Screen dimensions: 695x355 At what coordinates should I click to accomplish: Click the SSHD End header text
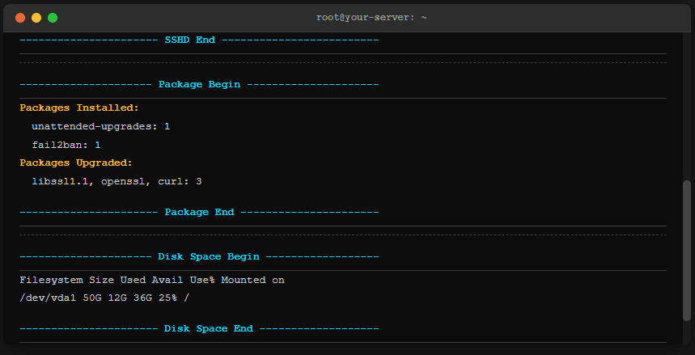pos(189,40)
